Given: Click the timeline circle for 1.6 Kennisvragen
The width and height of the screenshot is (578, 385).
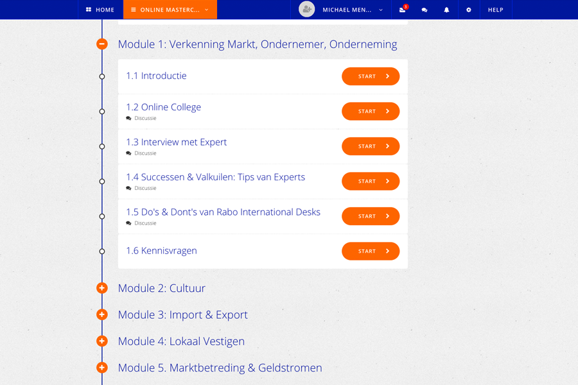Looking at the screenshot, I should pos(102,252).
